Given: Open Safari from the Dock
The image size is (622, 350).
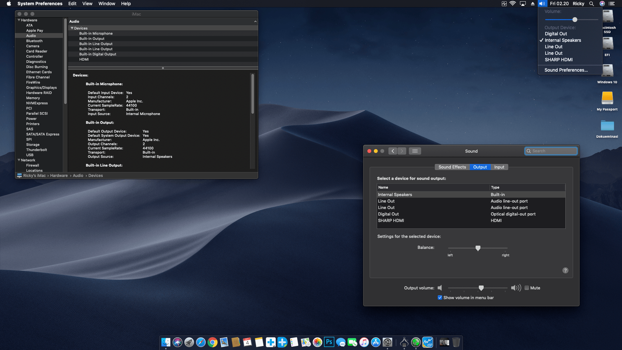Looking at the screenshot, I should [201, 342].
